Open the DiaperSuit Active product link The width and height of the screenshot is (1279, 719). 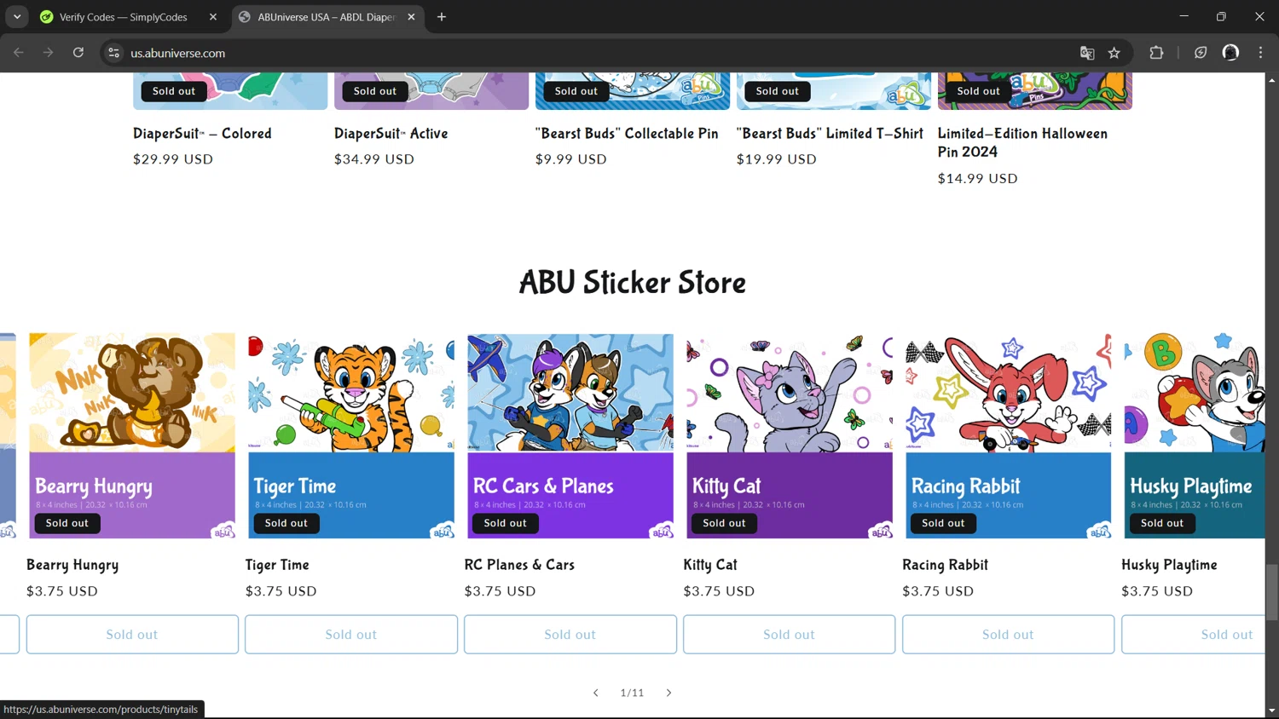pos(391,134)
